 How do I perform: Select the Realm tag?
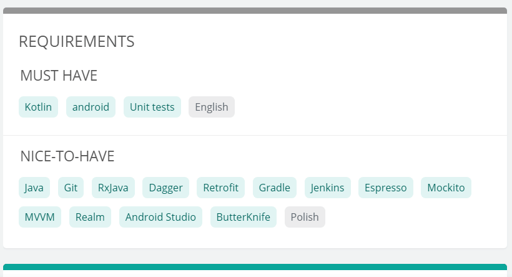coord(90,217)
